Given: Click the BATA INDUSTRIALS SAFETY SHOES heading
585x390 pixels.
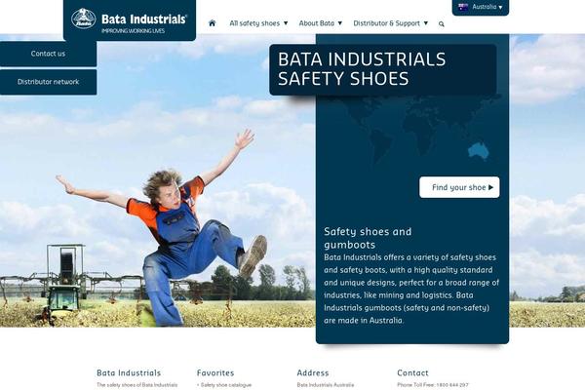Looking at the screenshot, I should click(x=362, y=68).
